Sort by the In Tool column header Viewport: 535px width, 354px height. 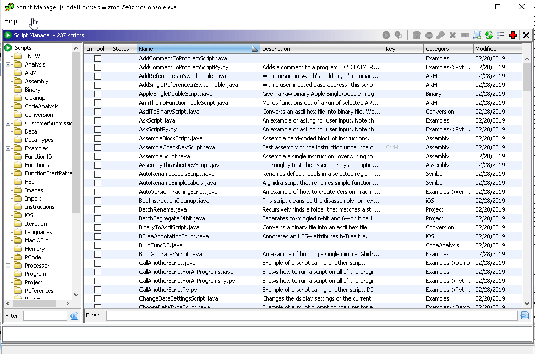(97, 49)
